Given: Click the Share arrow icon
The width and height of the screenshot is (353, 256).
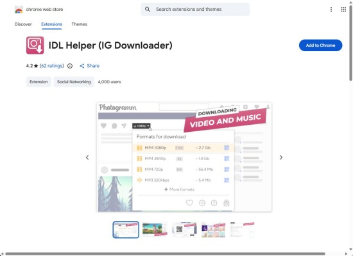Looking at the screenshot, I should tap(82, 66).
